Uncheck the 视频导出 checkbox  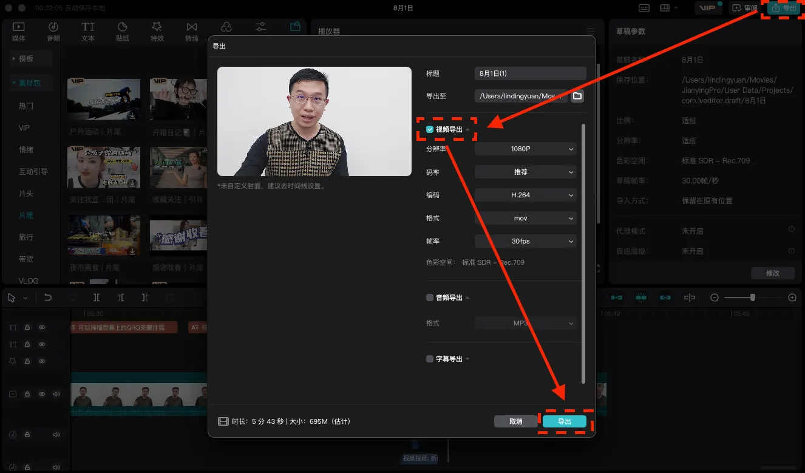430,129
